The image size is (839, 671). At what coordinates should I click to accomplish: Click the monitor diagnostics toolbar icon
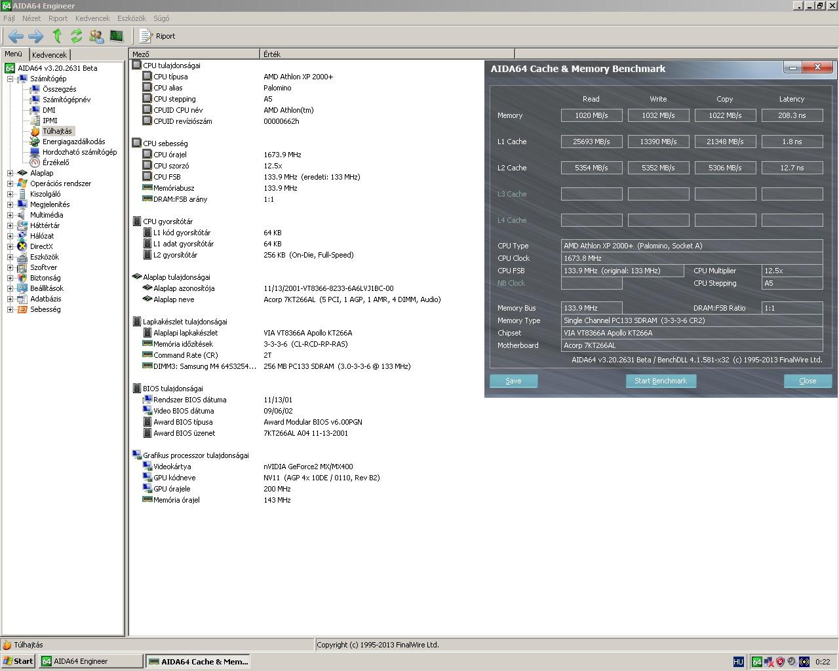pyautogui.click(x=117, y=36)
